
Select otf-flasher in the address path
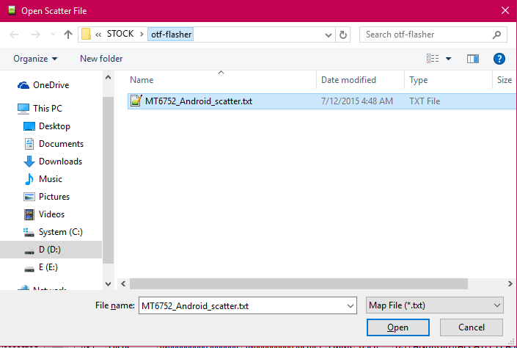[171, 35]
